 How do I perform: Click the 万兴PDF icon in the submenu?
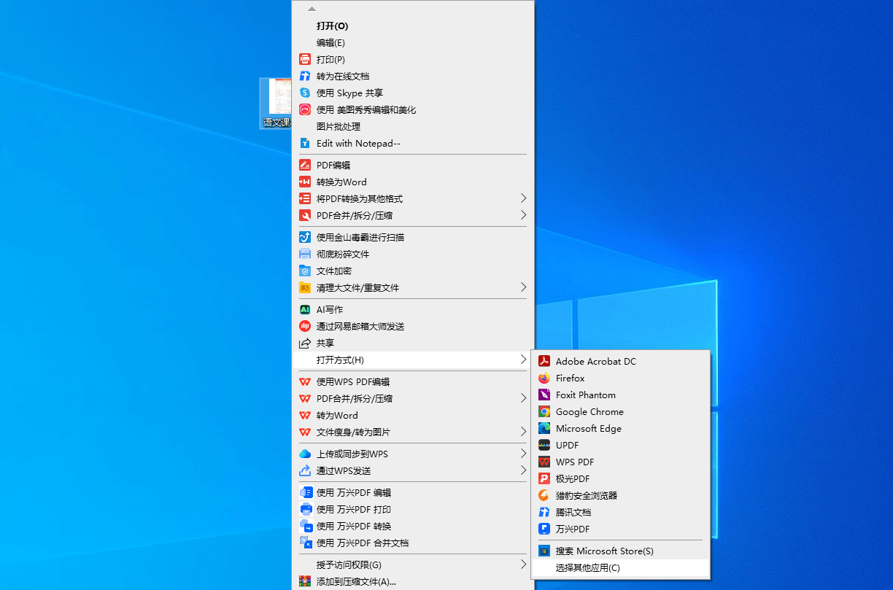coord(544,529)
